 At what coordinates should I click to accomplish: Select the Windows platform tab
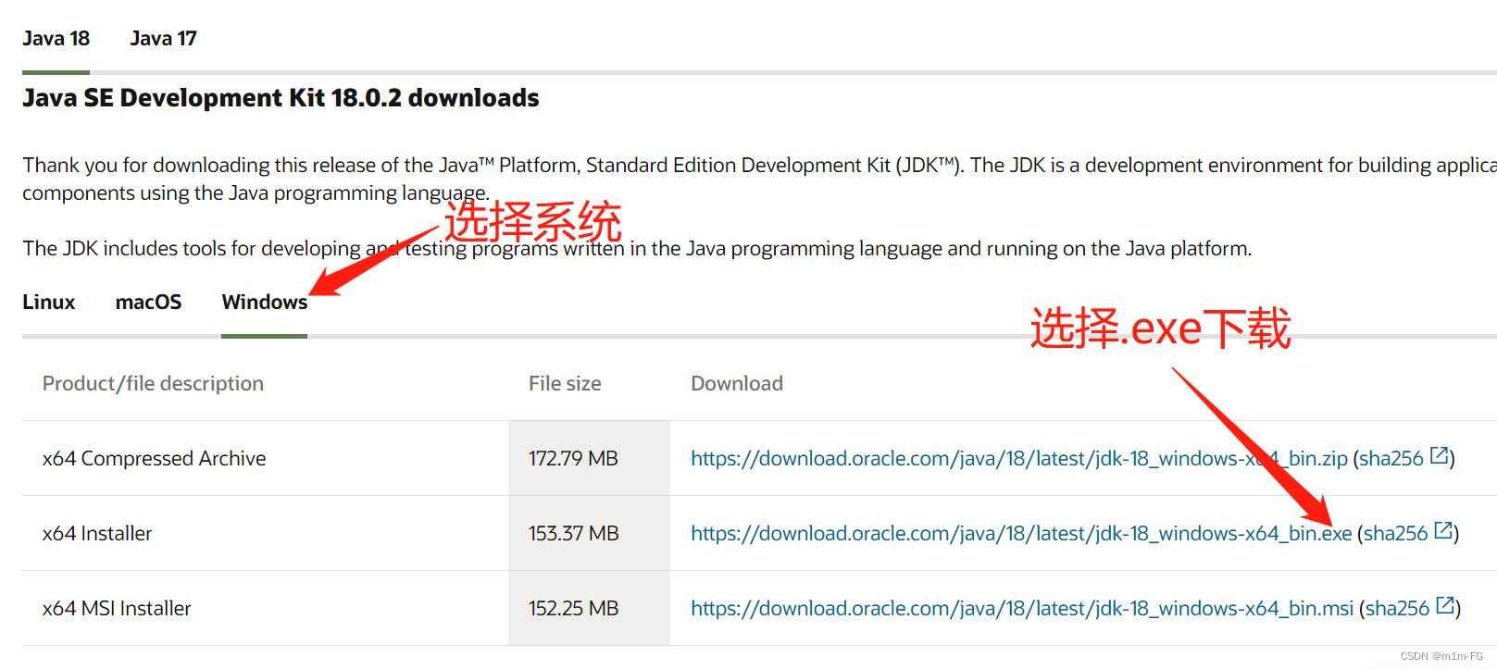click(x=265, y=303)
